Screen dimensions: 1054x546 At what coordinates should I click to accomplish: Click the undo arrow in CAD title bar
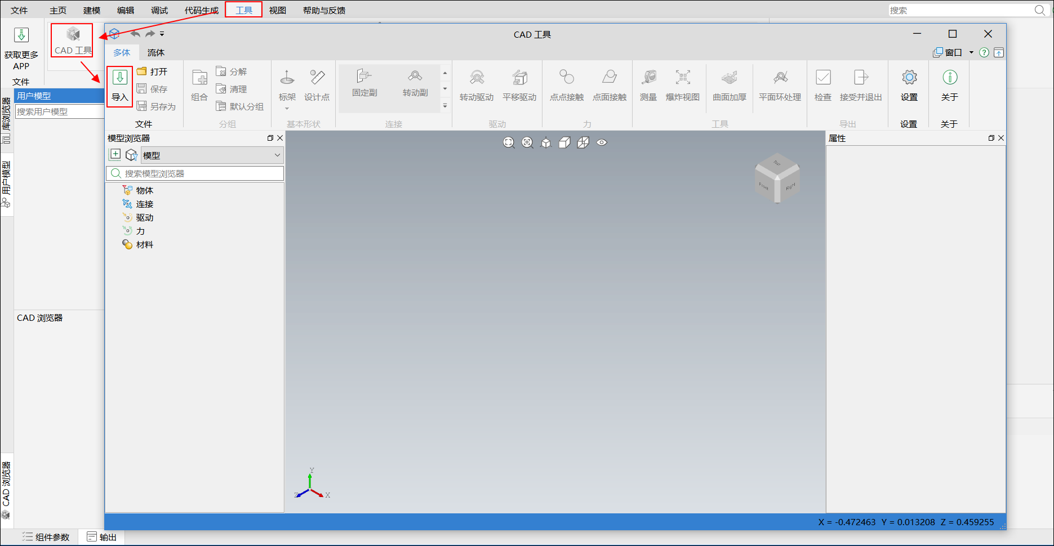pos(135,34)
